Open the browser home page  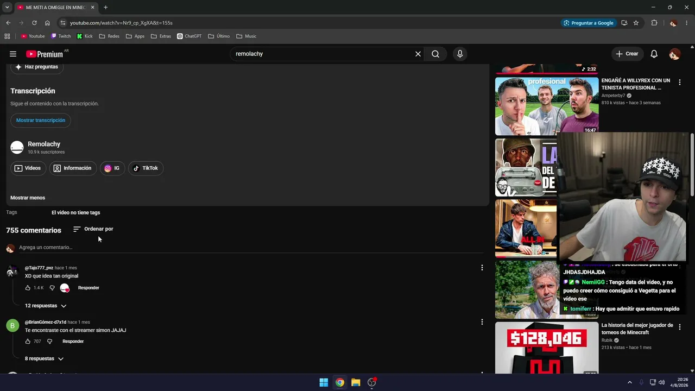coord(47,23)
